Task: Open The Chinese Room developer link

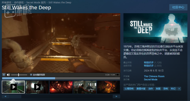Action: tap(154, 76)
